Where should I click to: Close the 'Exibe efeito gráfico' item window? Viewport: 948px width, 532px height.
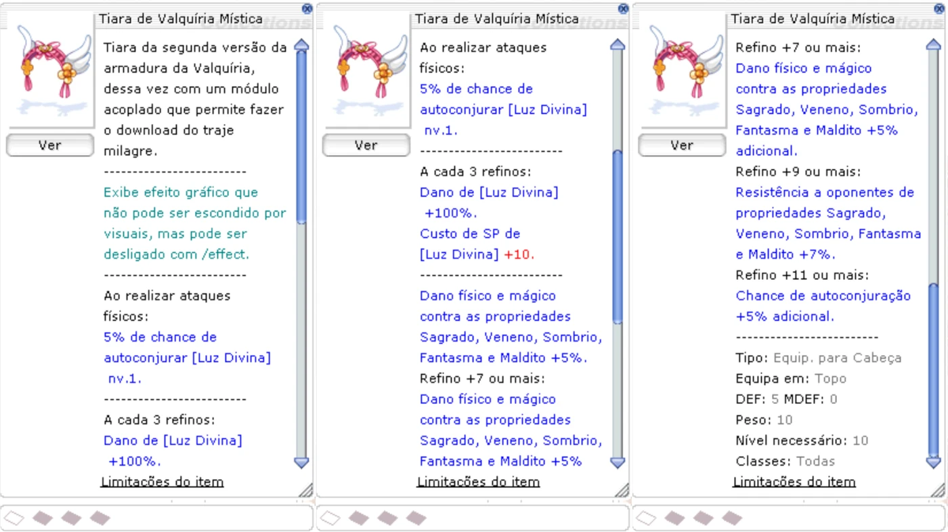click(x=307, y=9)
